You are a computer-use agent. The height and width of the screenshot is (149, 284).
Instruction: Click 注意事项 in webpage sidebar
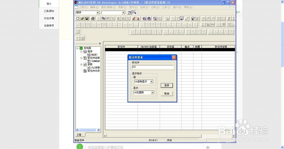49,25
